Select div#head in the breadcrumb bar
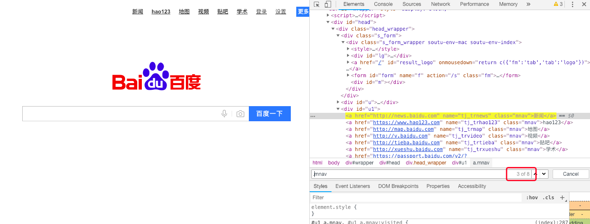The width and height of the screenshot is (590, 224). click(x=390, y=163)
